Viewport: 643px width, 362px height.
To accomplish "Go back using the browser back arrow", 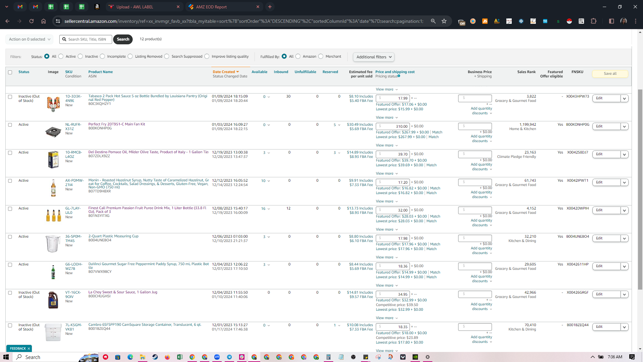I will [7, 21].
